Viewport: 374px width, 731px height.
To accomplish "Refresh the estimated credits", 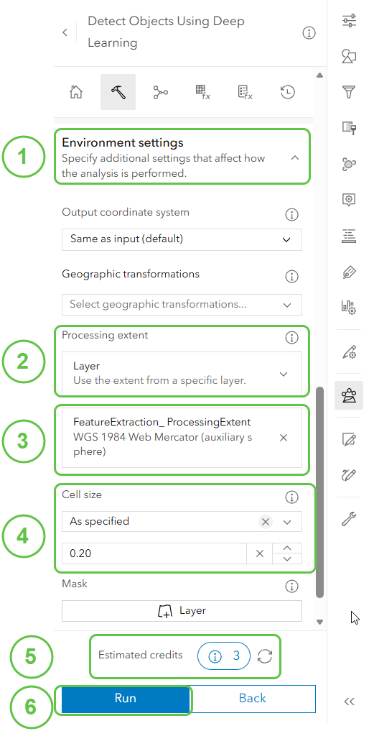I will coord(265,656).
